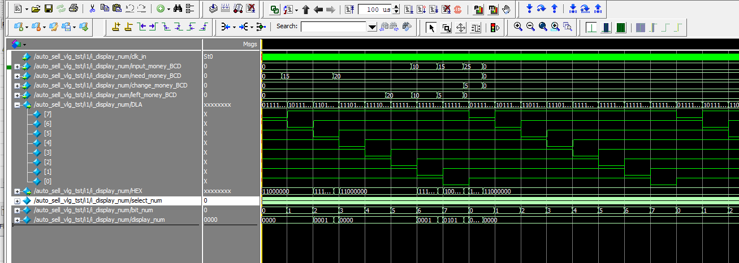Expand the select_num signal

pyautogui.click(x=17, y=201)
